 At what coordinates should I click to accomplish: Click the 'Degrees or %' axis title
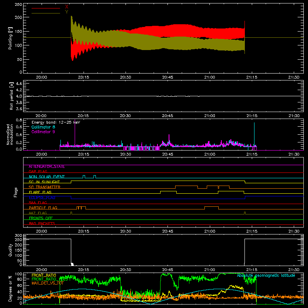(x=10, y=288)
